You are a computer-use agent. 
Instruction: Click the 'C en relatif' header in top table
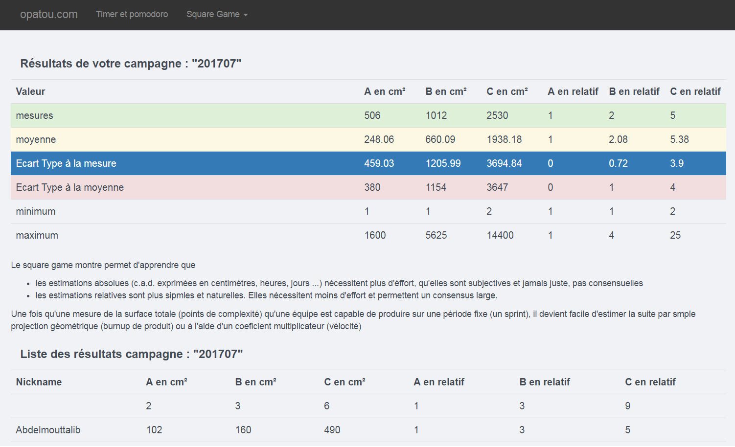pyautogui.click(x=695, y=91)
